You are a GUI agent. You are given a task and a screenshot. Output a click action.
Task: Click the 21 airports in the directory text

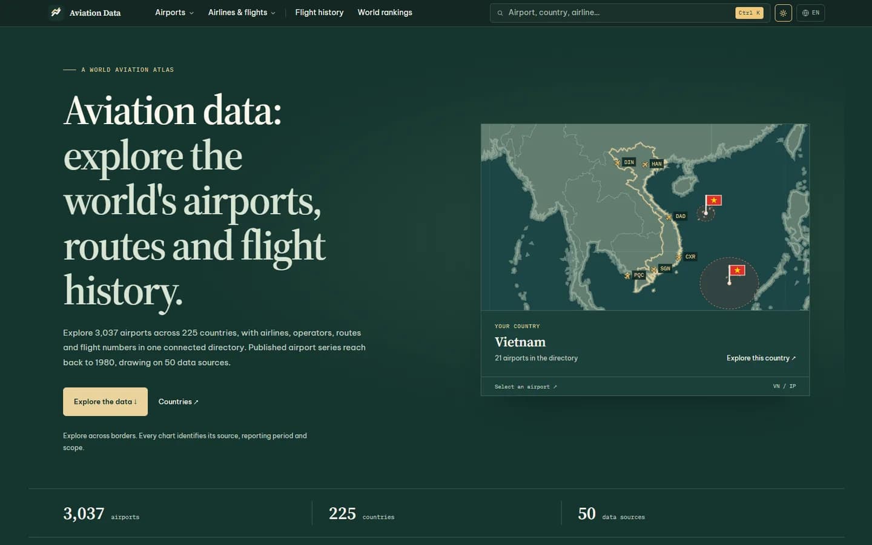pos(536,358)
